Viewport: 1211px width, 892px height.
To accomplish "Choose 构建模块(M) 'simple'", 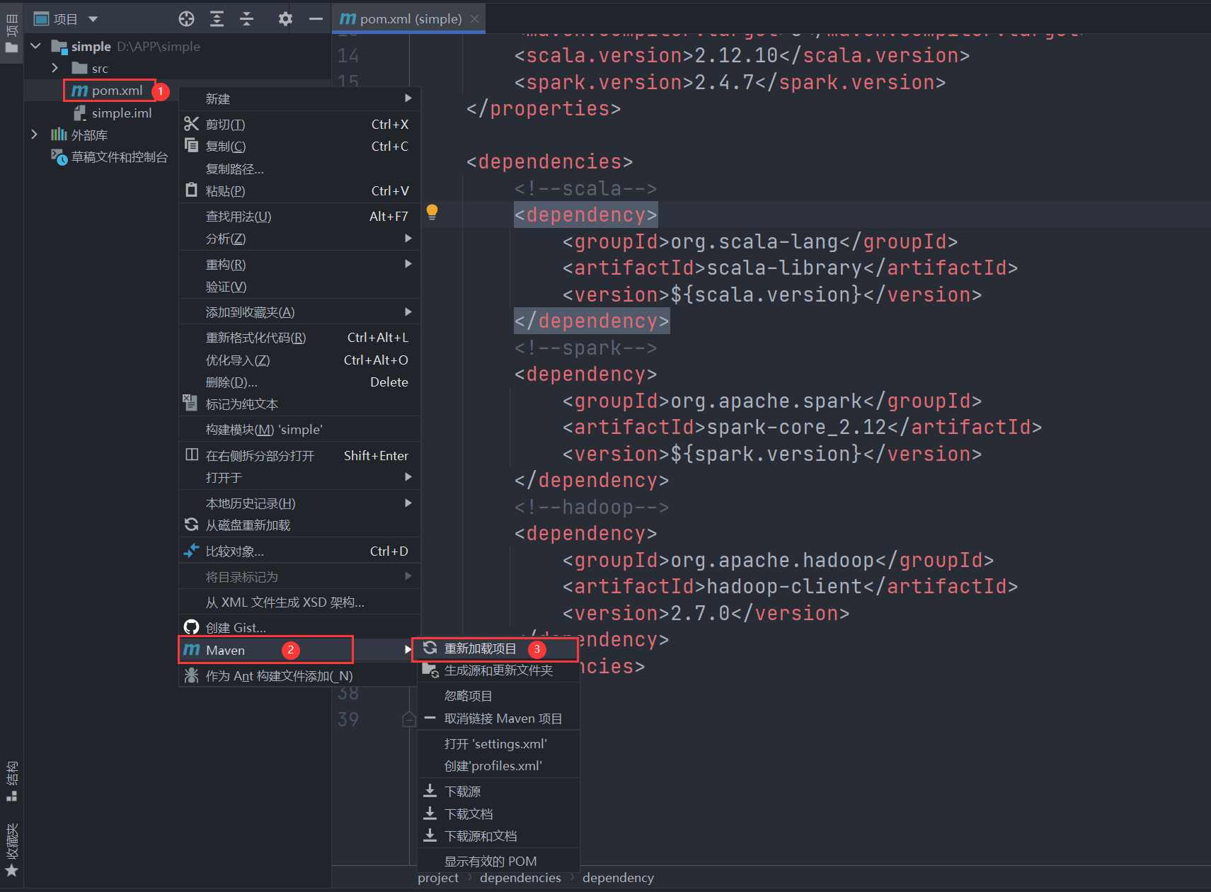I will point(300,430).
